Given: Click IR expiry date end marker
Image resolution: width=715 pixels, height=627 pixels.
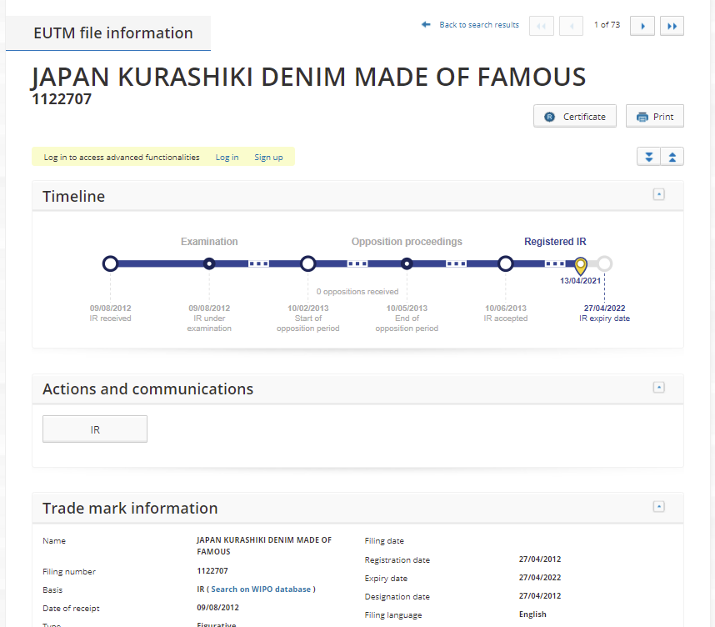Looking at the screenshot, I should pyautogui.click(x=605, y=263).
